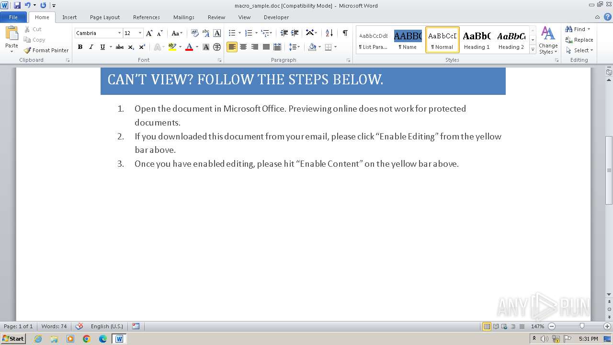Toggle Underline formatting
The width and height of the screenshot is (613, 345).
point(102,47)
